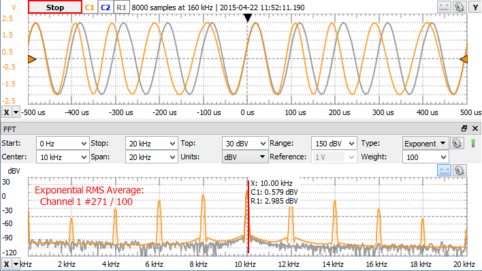
Task: Close the FFT panel
Action: 475,129
